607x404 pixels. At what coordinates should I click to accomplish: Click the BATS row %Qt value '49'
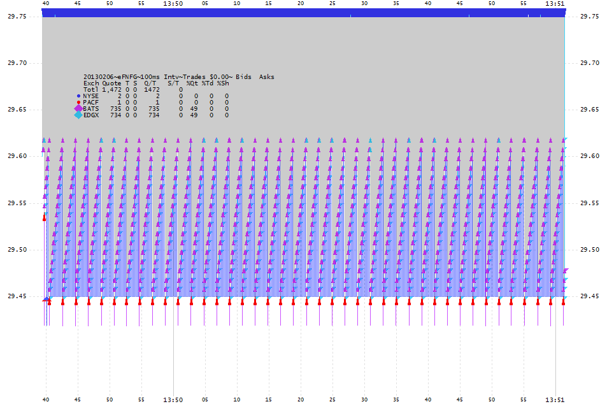coord(194,109)
